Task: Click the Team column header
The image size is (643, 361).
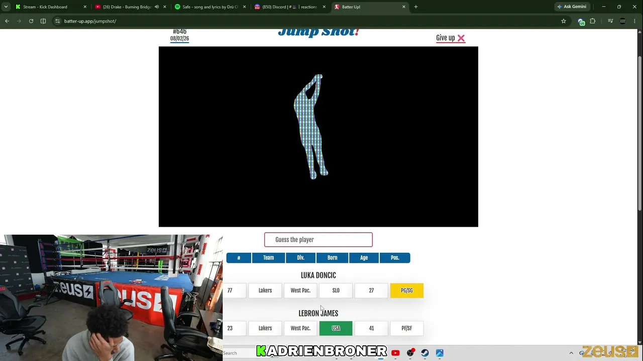Action: [x=268, y=258]
